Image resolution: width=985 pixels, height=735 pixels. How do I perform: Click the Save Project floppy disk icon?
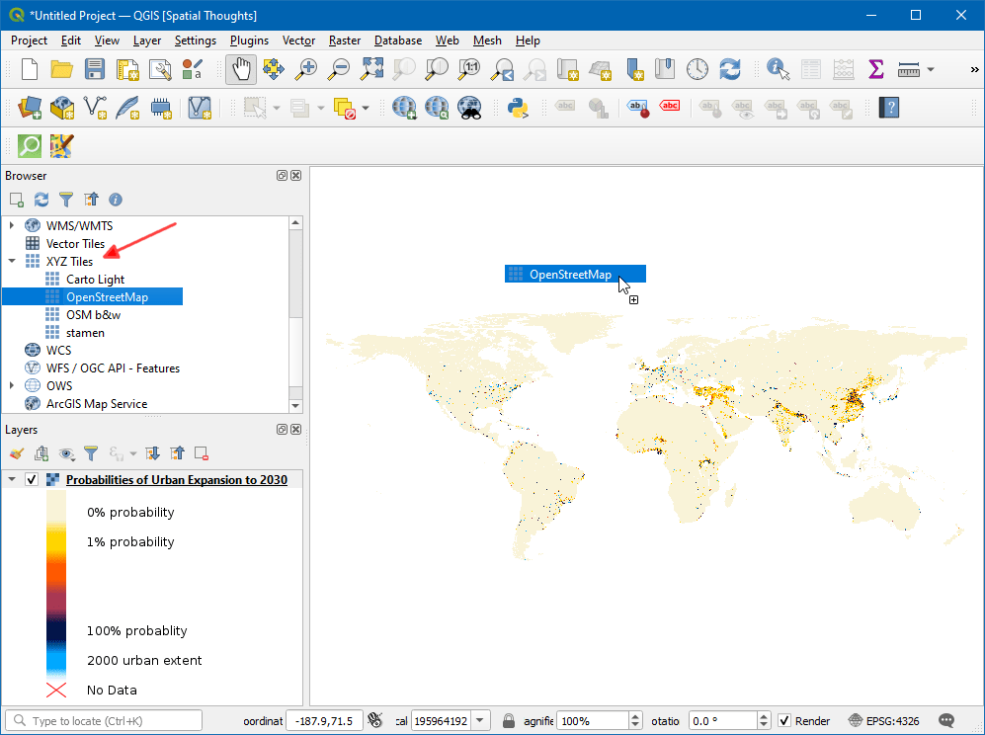point(94,69)
